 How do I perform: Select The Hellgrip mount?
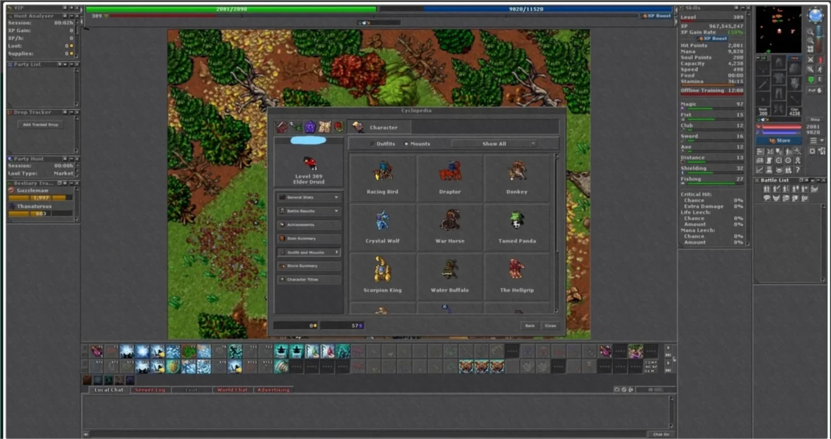click(517, 277)
